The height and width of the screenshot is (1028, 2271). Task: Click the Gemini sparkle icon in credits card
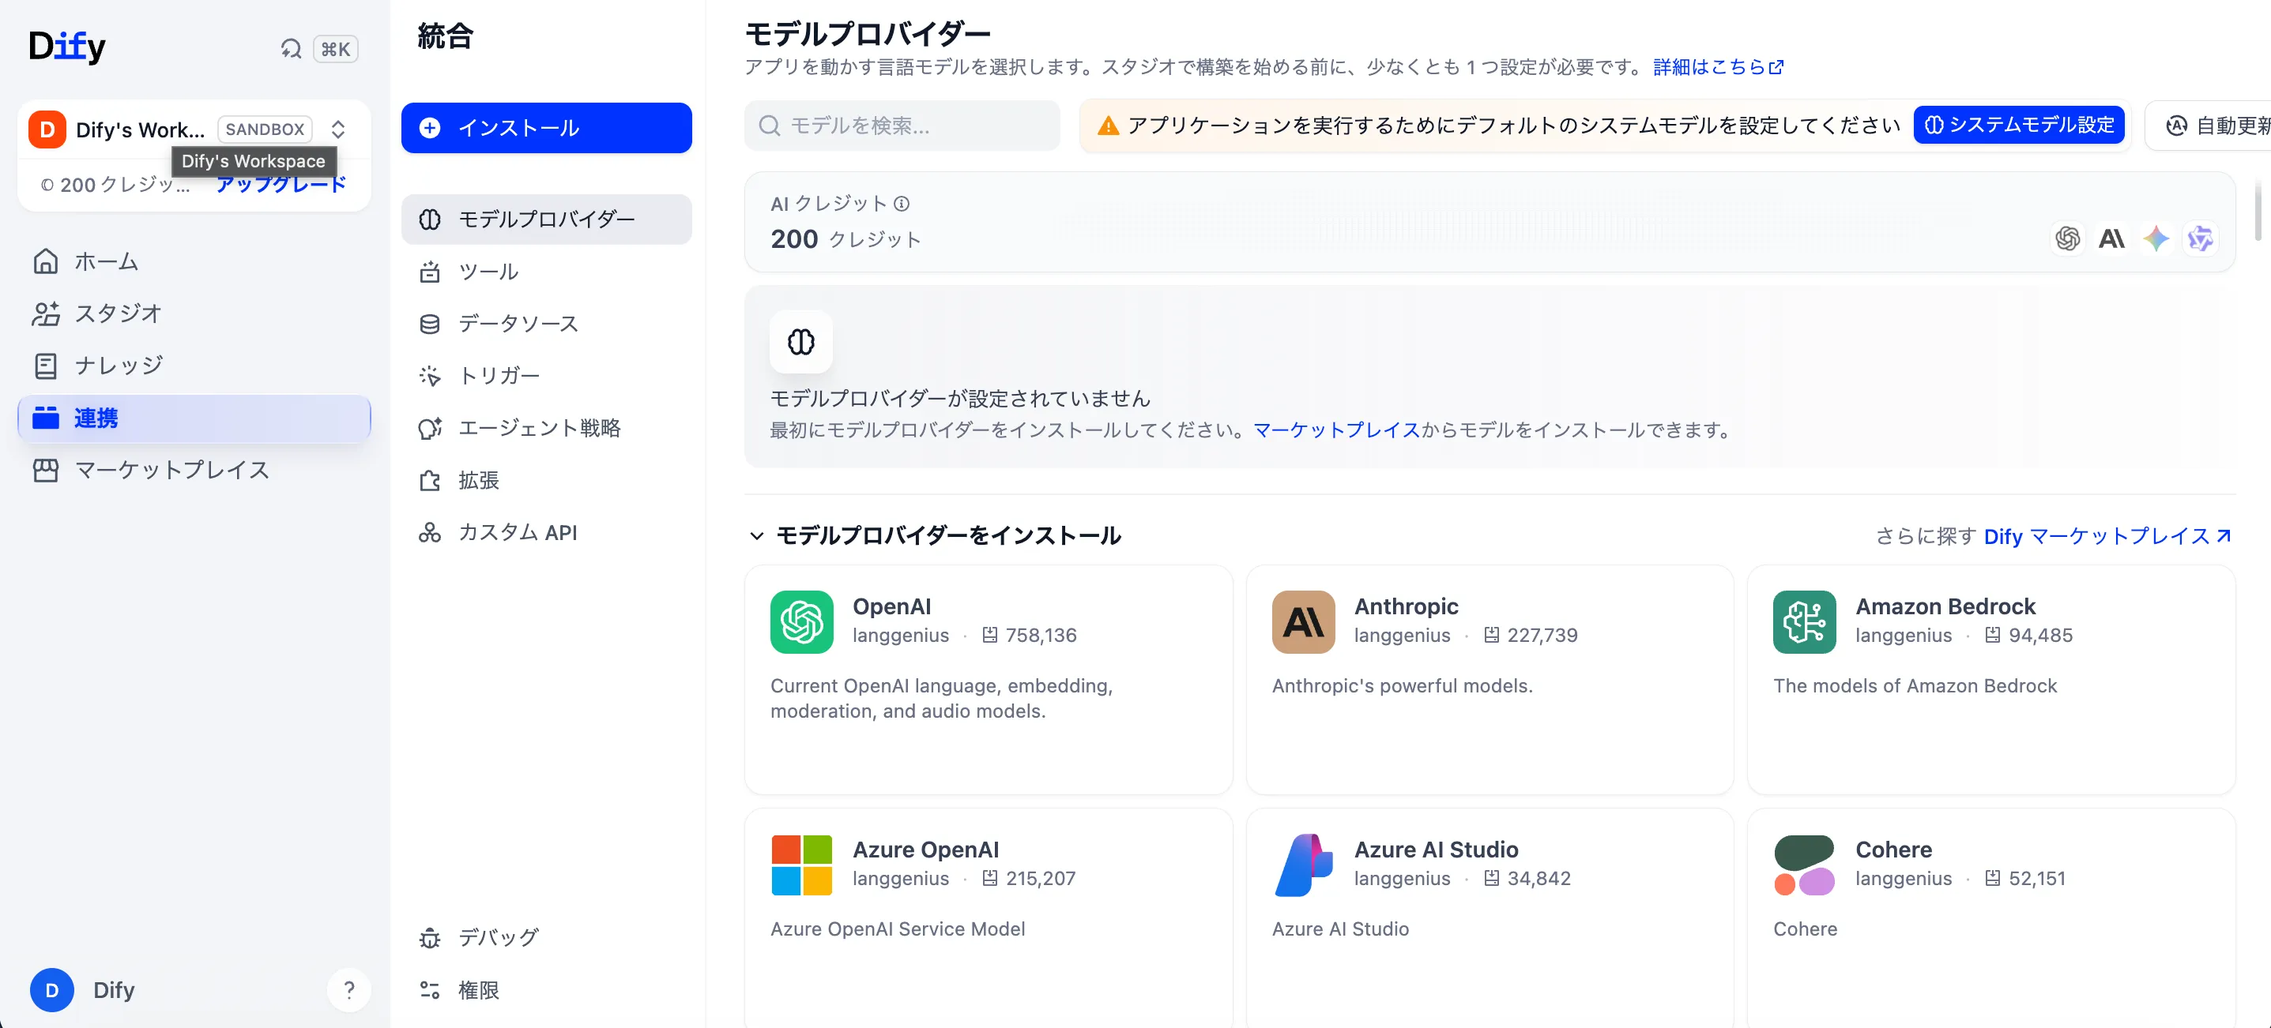2156,238
